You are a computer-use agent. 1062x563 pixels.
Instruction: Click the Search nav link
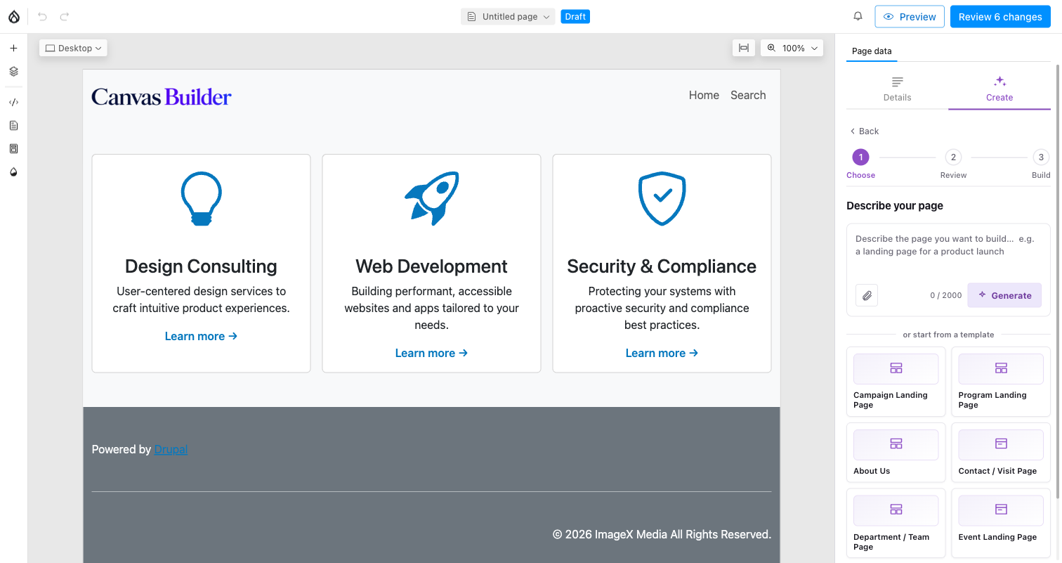748,95
